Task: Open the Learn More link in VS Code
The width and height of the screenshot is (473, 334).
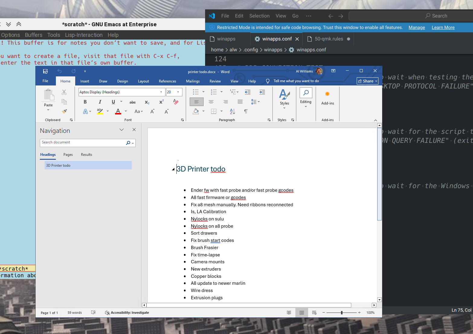Action: (x=443, y=27)
